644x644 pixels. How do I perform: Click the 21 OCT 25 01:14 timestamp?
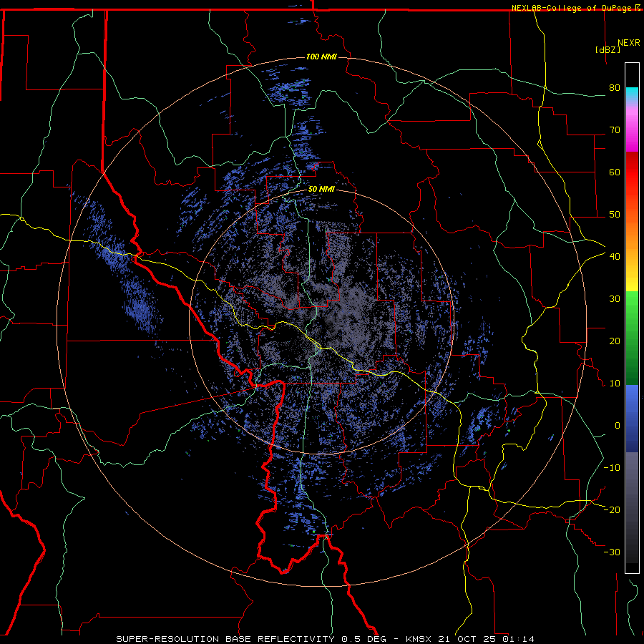click(485, 639)
